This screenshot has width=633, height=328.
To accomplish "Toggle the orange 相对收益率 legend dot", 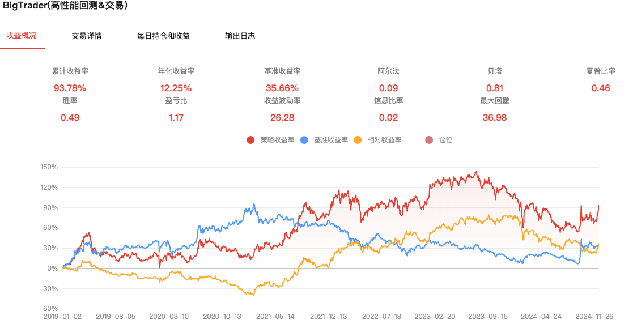I will click(x=358, y=140).
